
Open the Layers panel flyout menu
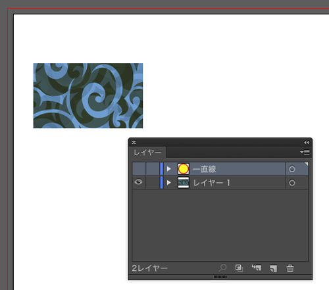[305, 152]
